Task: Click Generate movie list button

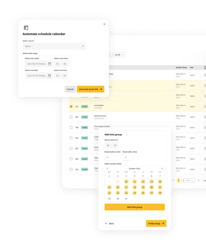Action: [91, 89]
